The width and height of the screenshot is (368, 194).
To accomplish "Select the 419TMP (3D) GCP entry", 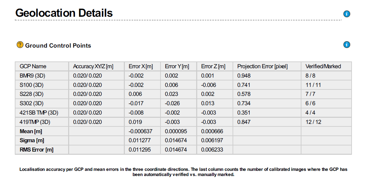I will click(x=35, y=122).
